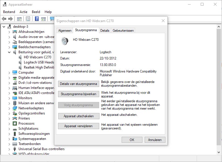
Task: Click the Beeldschermadapters icon
Action: click(15, 47)
